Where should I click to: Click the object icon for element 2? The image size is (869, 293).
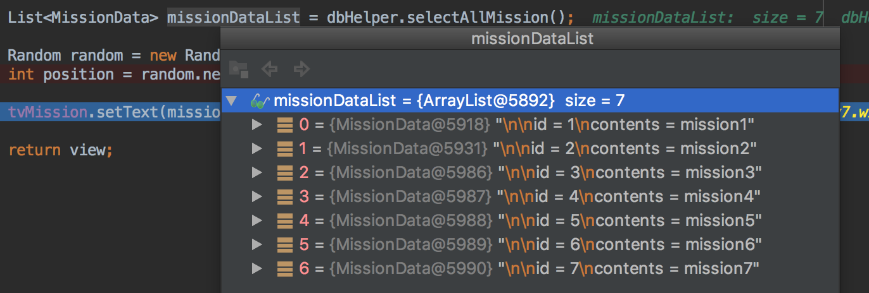tap(286, 173)
